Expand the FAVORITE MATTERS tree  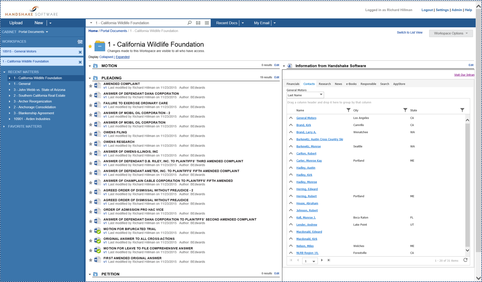pyautogui.click(x=4, y=126)
